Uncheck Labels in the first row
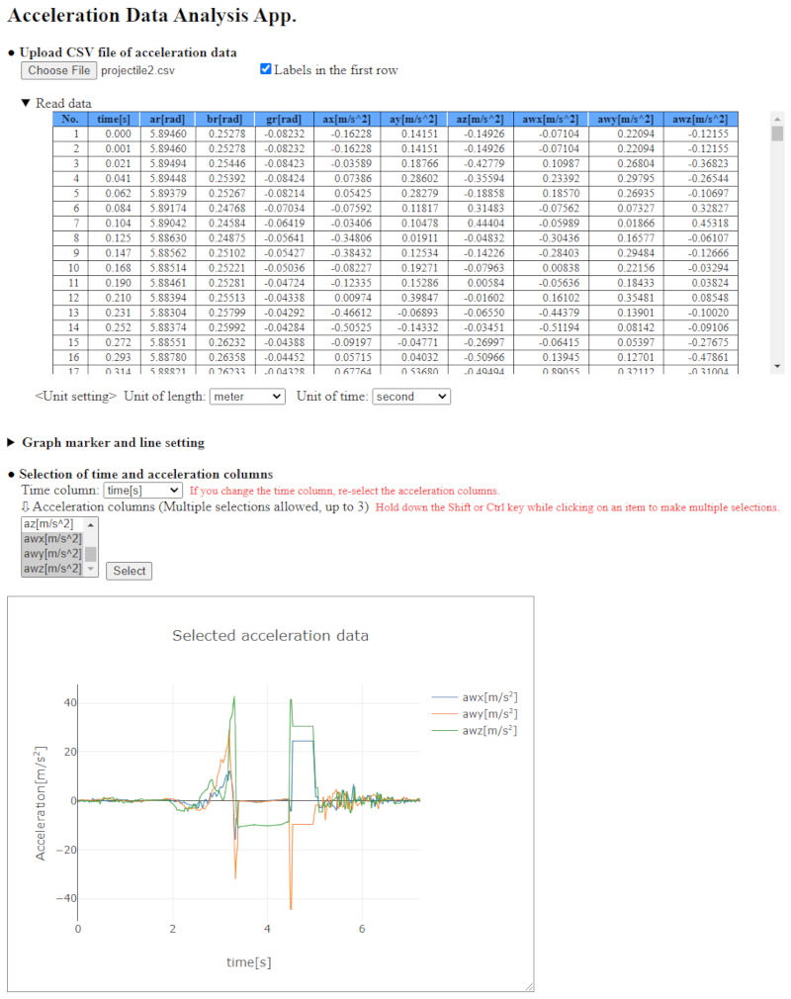 point(266,70)
